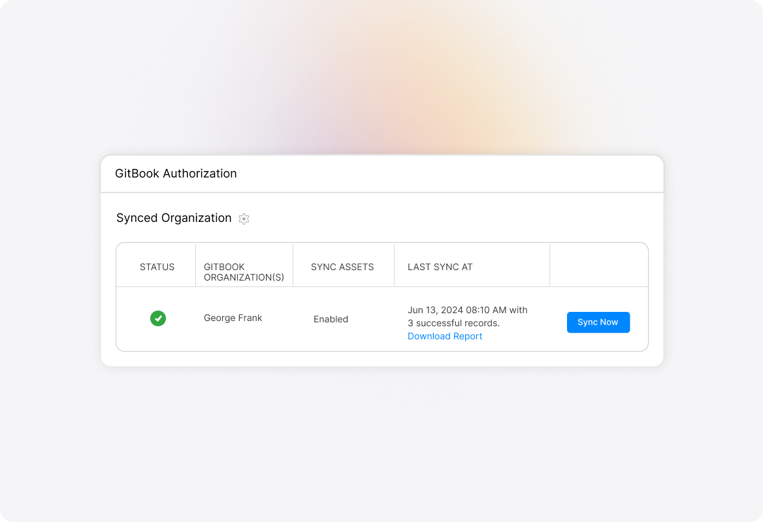Click the green checkmark status icon

(157, 318)
